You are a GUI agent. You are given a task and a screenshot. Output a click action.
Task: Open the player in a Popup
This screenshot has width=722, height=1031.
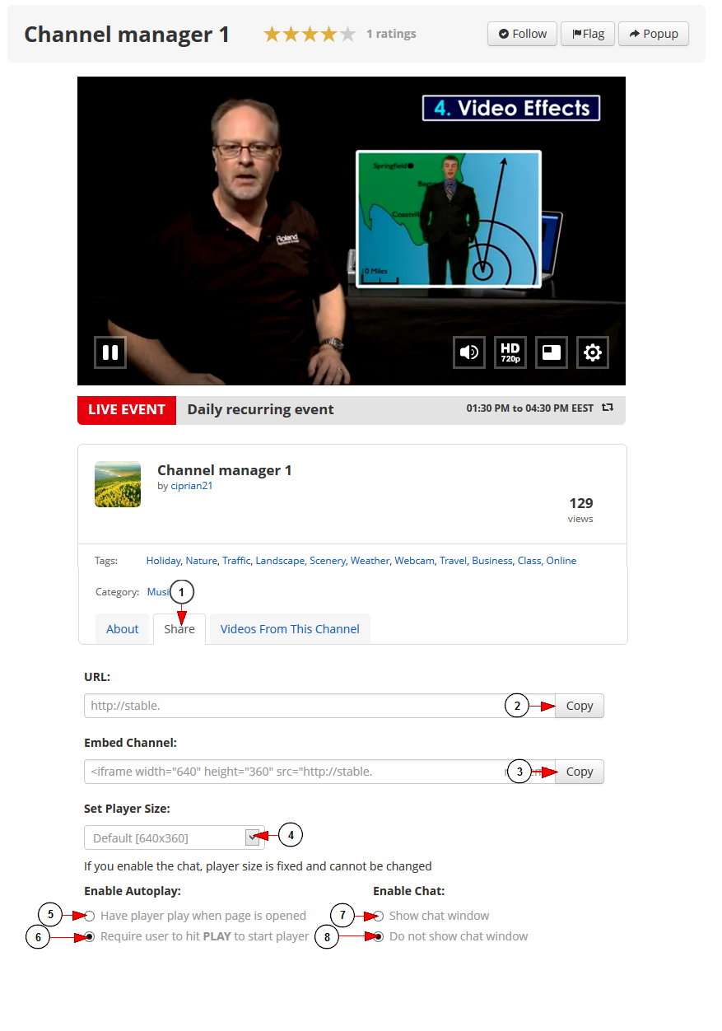(654, 34)
